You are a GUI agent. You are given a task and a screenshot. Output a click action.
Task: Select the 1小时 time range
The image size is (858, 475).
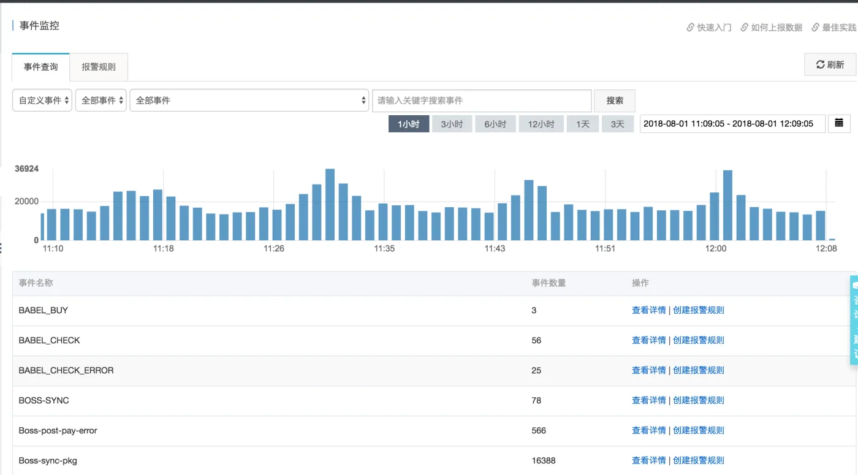point(409,124)
